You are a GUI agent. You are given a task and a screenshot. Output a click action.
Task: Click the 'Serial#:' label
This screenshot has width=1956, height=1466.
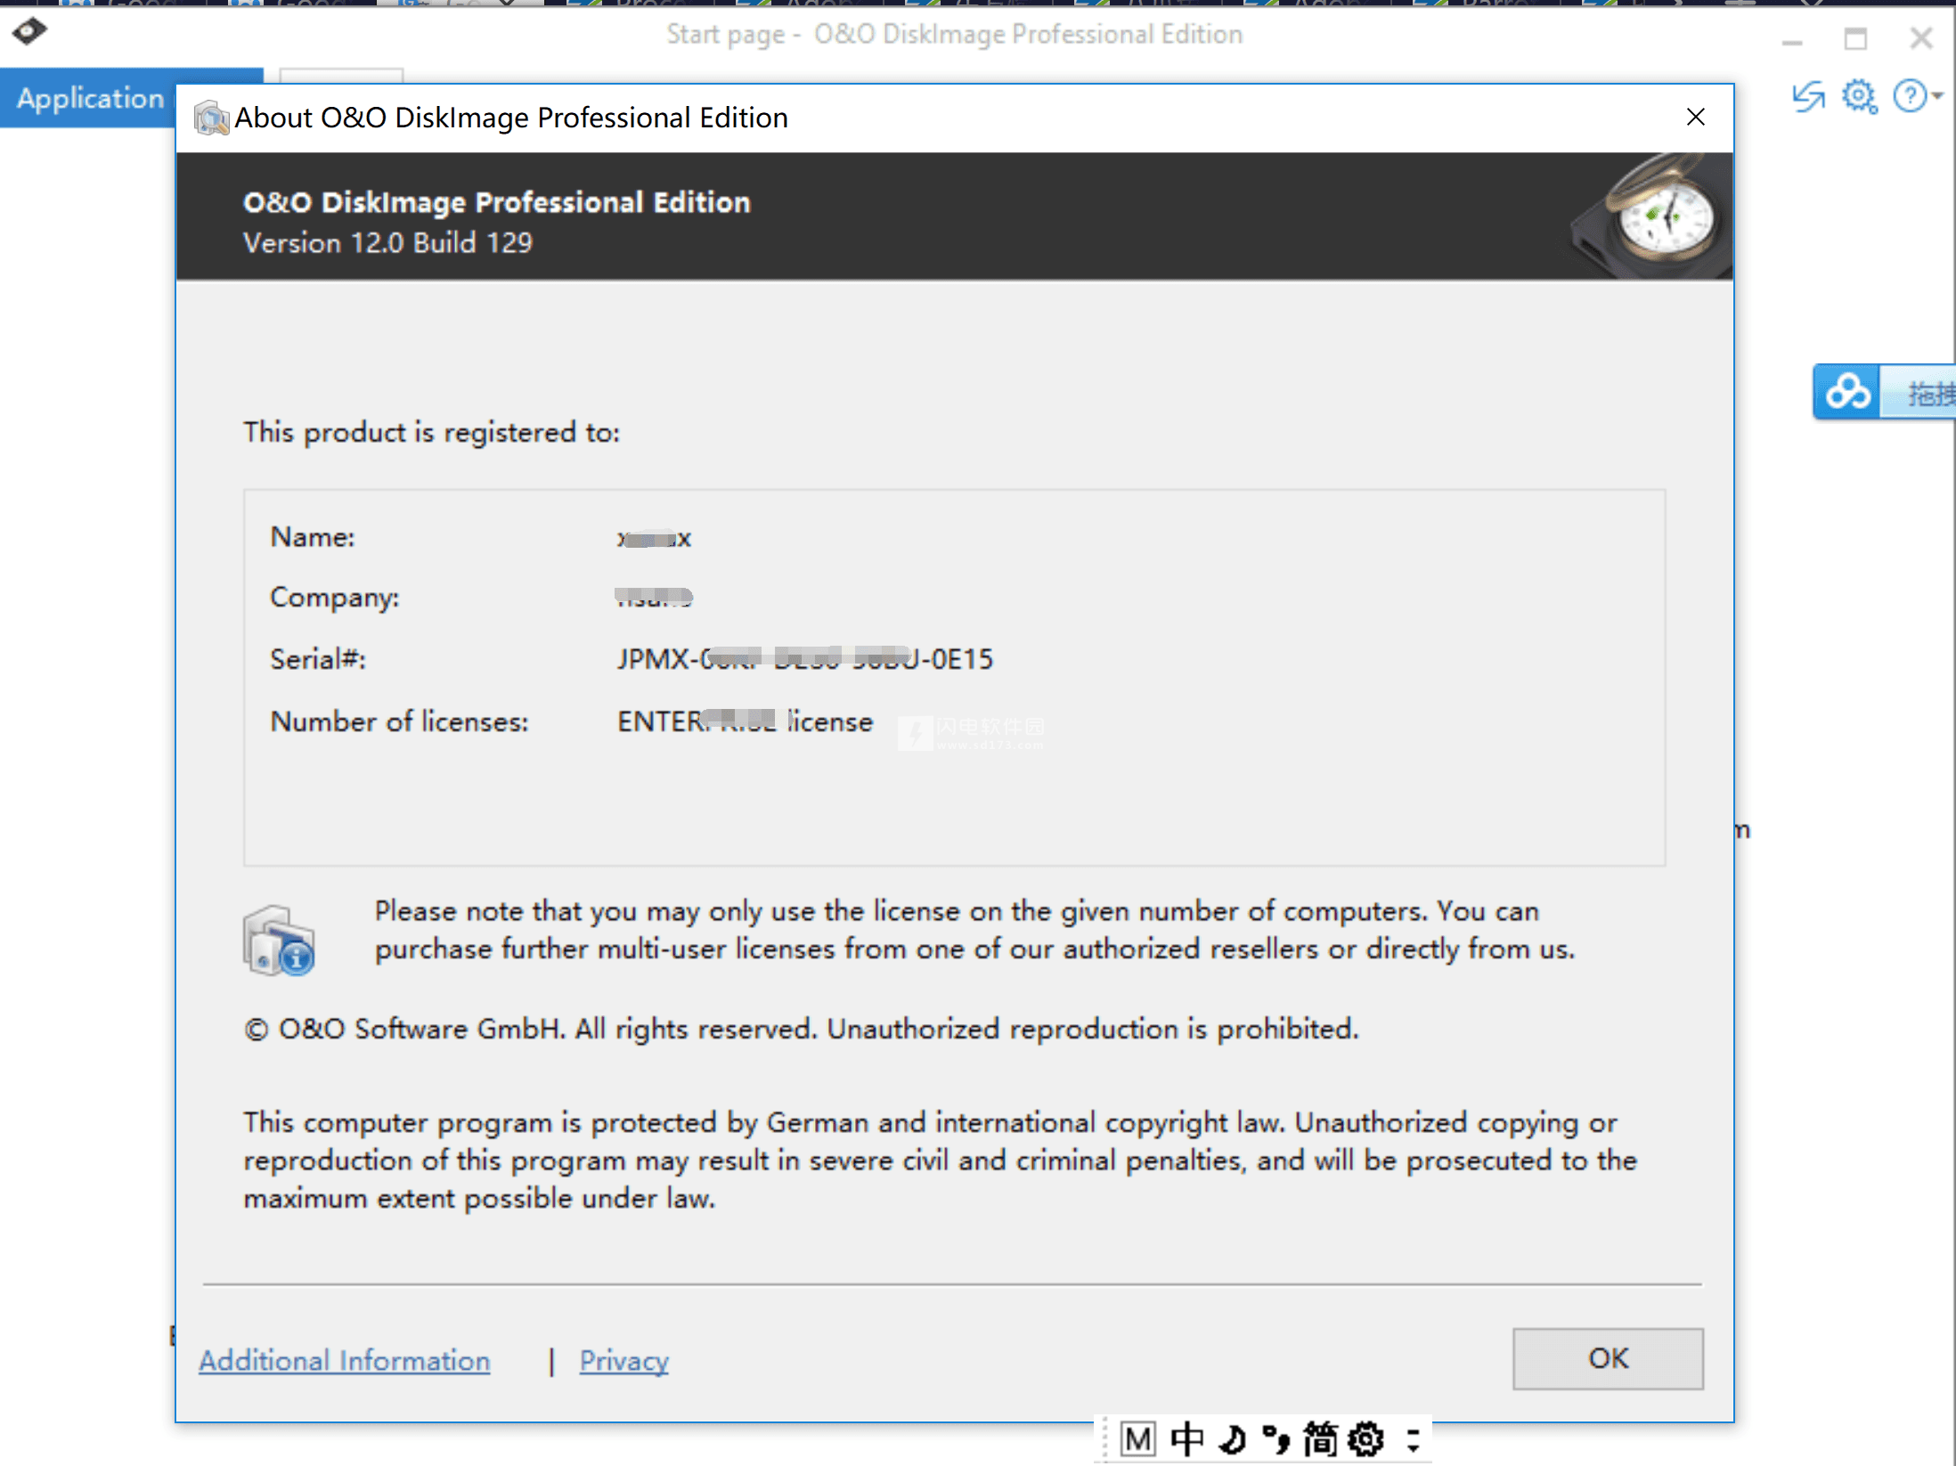pyautogui.click(x=318, y=659)
